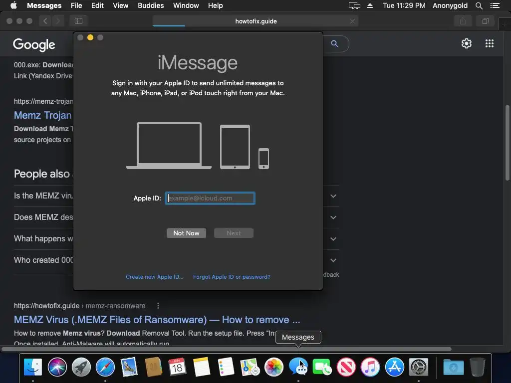The width and height of the screenshot is (511, 383).
Task: Open the Contacts book icon in dock
Action: [153, 367]
